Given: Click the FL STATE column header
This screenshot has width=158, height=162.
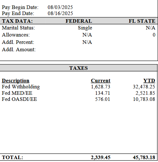Looking at the screenshot, I should coord(142,21).
